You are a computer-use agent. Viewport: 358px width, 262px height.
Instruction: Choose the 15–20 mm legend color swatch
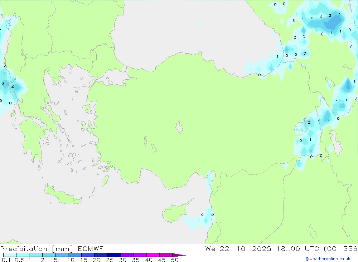[88, 255]
